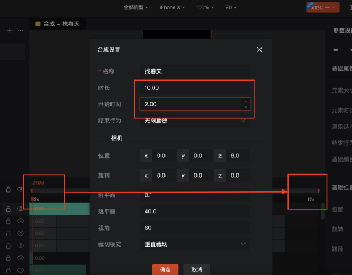352x275 pixels.
Task: Toggle eye visibility of the green 0.00 layer
Action: click(20, 209)
